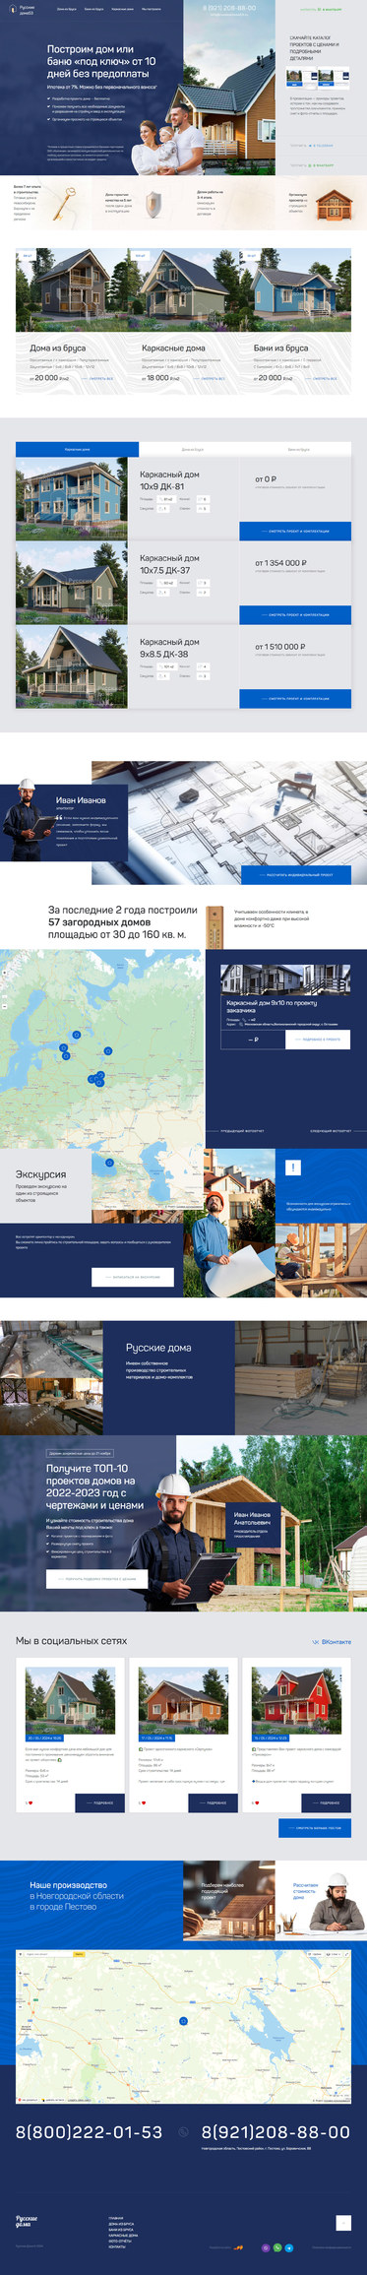Image resolution: width=367 pixels, height=2275 pixels.
Task: Click the white scroll-to-top square button
Action: tap(343, 2222)
